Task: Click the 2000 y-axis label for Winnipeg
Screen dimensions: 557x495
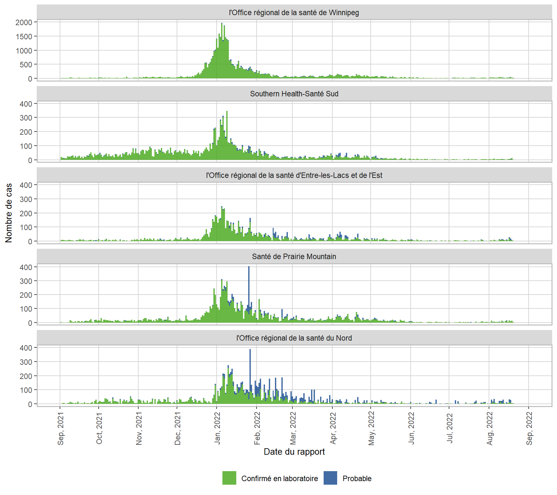Action: point(24,23)
